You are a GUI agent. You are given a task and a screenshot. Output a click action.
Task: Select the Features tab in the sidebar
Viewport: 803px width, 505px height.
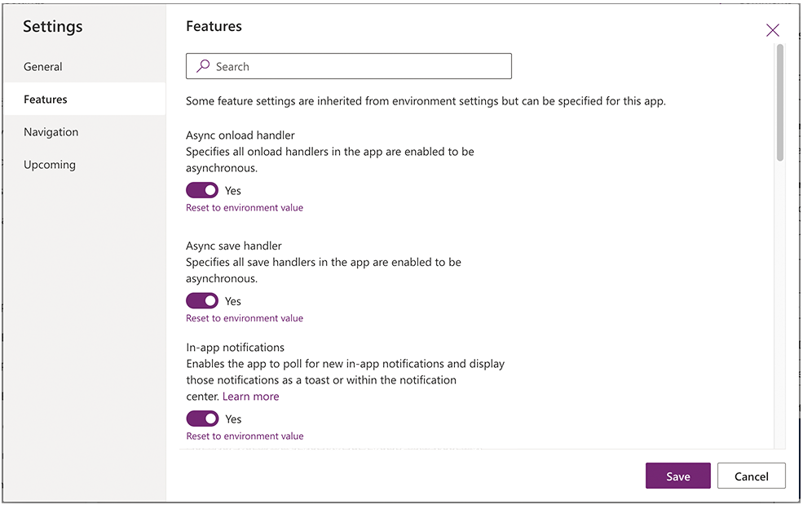coord(84,99)
